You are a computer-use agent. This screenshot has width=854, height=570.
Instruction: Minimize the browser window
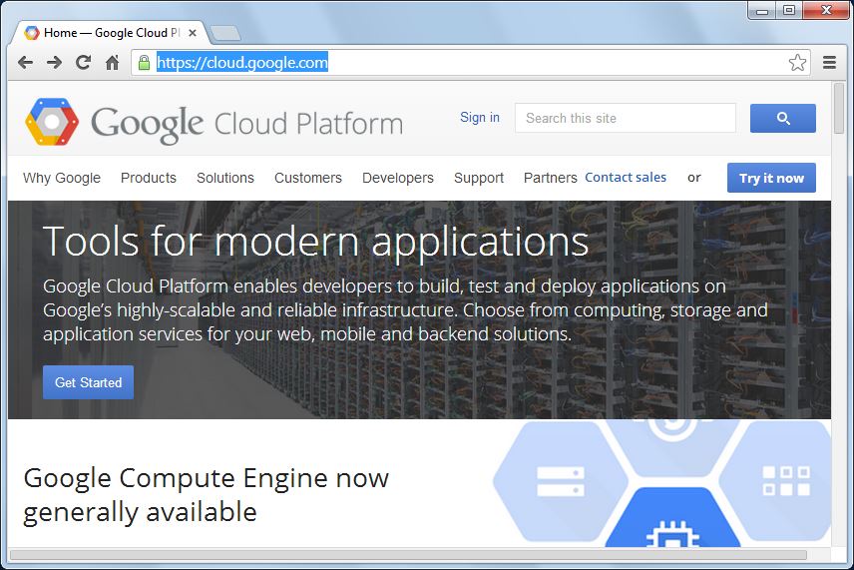(762, 10)
